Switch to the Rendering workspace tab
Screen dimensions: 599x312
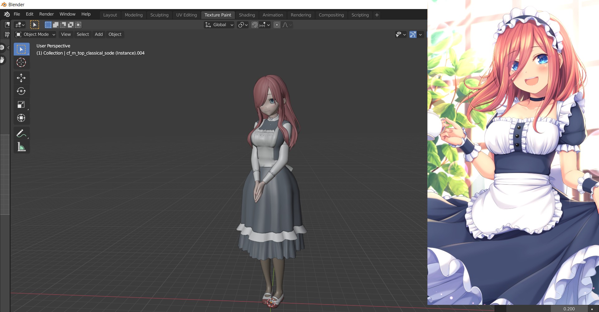[301, 15]
